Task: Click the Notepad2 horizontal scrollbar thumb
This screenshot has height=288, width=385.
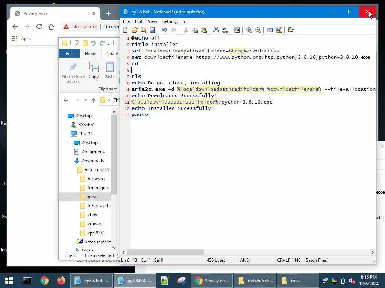Action: tap(165, 252)
